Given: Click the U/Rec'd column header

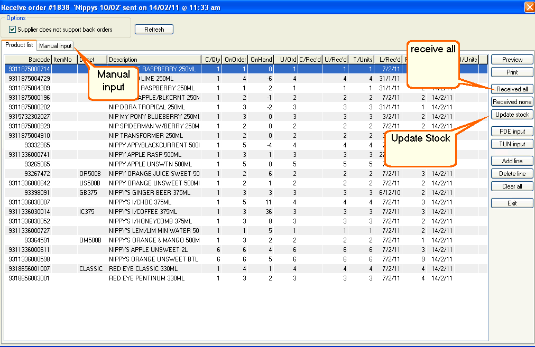Looking at the screenshot, I should point(335,60).
